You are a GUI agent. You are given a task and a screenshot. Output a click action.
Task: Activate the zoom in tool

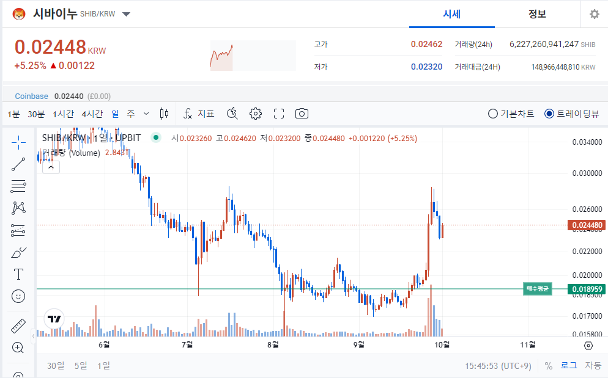[18, 347]
